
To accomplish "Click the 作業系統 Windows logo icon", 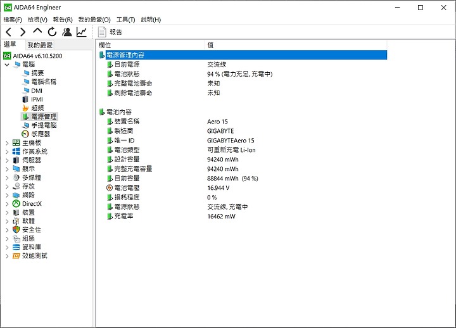I will (x=16, y=151).
